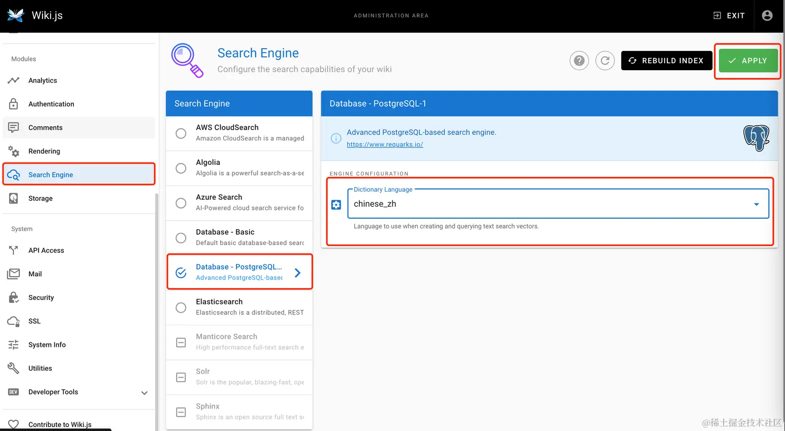This screenshot has height=431, width=785.
Task: Choose the Elasticsearch radio option
Action: (x=181, y=307)
